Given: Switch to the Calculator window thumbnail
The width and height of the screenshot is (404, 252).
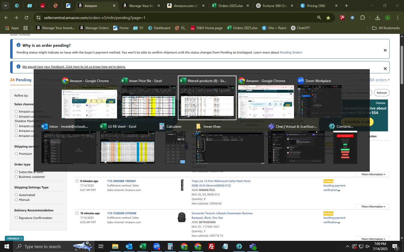Looking at the screenshot, I should point(175,144).
